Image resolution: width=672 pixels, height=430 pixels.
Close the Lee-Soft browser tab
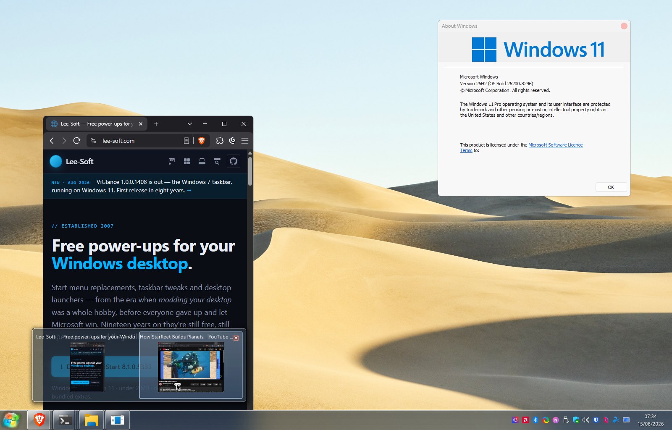pyautogui.click(x=141, y=124)
